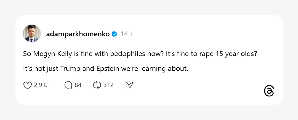Viewport: 298px width, 120px height.
Task: Open the post via the "14 t" timestamp
Action: click(127, 34)
